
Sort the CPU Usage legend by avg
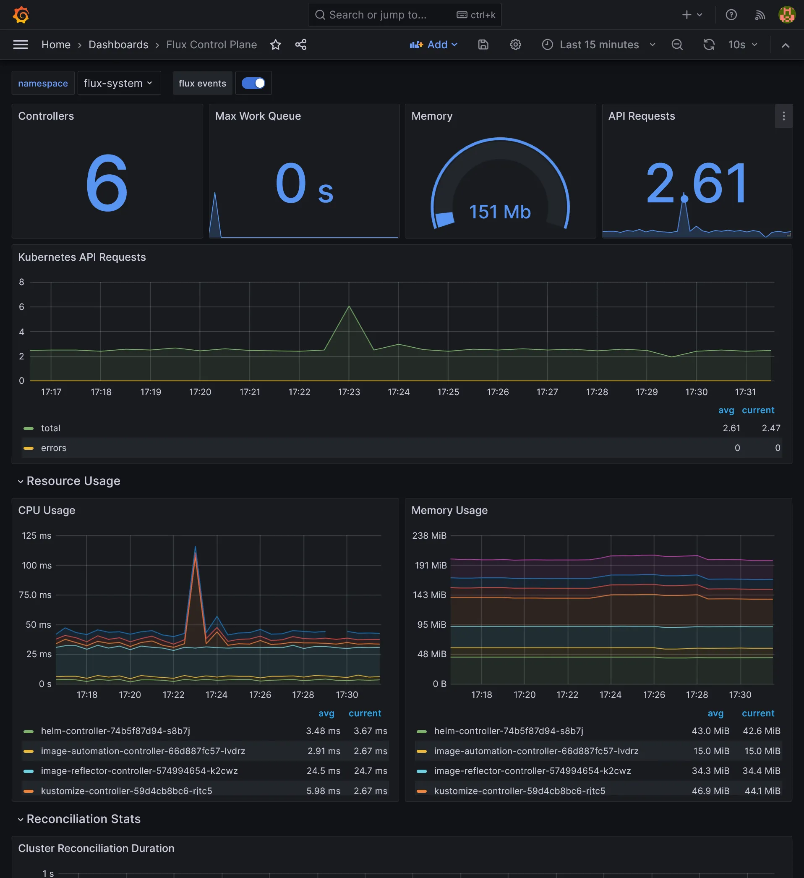(x=326, y=713)
